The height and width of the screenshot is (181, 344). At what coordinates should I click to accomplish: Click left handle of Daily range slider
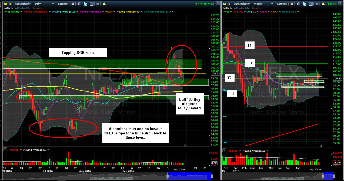click(x=168, y=176)
